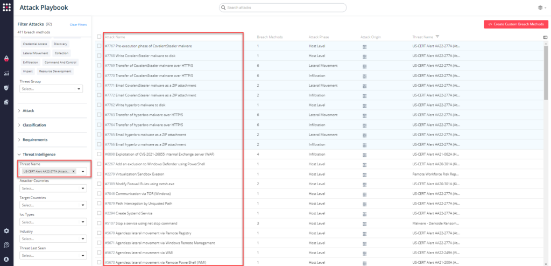Open the Threat Group dropdown
The image size is (551, 266).
click(51, 89)
